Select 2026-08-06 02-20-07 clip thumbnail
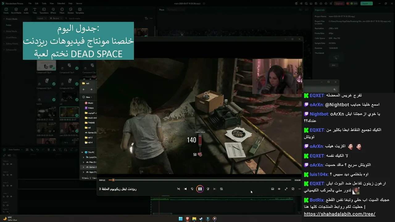The width and height of the screenshot is (395, 222). pyautogui.click(x=69, y=113)
